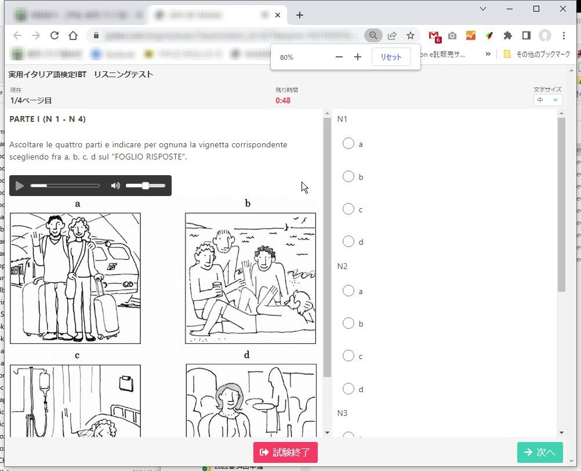Viewport: 581px width, 471px height.
Task: Choose option b for N2
Action: click(348, 324)
